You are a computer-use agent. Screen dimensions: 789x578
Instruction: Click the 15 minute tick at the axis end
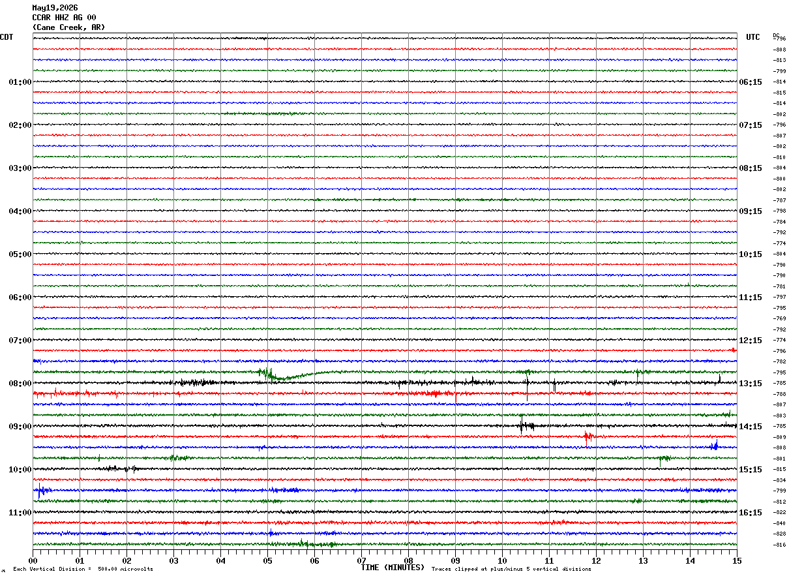[x=736, y=560]
